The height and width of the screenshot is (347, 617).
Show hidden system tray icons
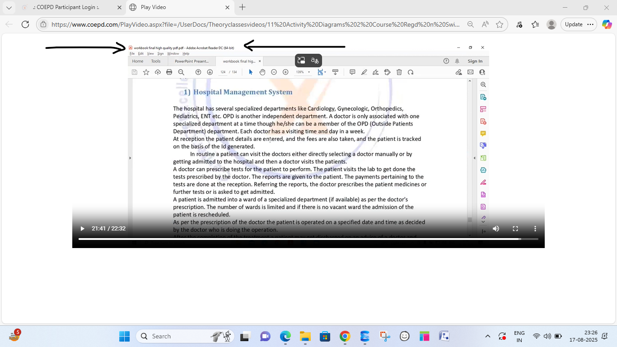(x=488, y=336)
